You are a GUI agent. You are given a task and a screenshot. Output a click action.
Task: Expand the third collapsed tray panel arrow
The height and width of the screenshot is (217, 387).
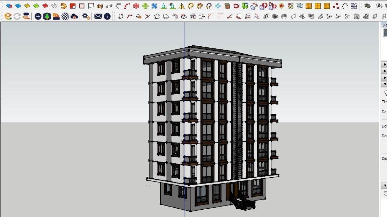[x=385, y=78]
